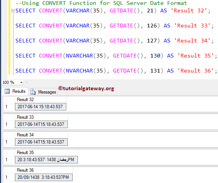The width and height of the screenshot is (218, 183).
Task: Click the Results tab grid icon
Action: (7, 91)
